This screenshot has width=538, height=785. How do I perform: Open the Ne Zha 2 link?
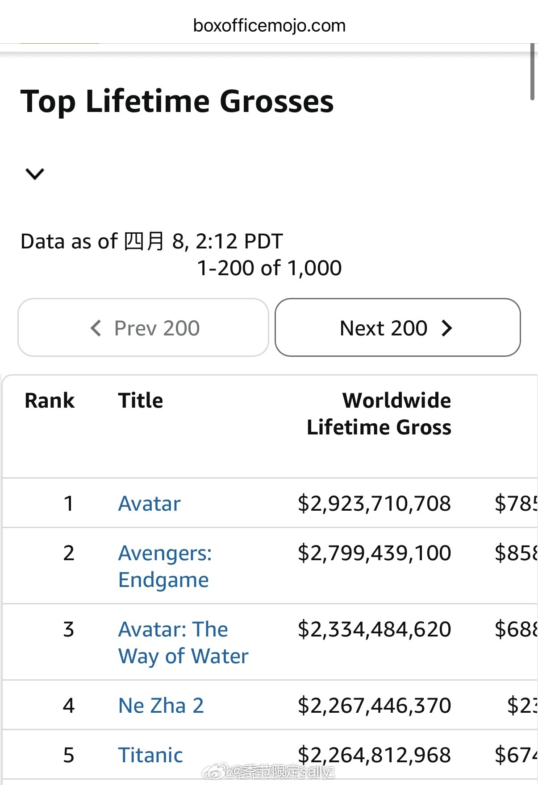(x=161, y=706)
